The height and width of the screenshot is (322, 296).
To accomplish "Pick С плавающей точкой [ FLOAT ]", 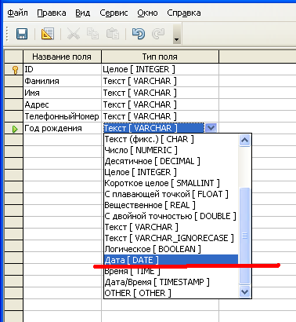I will (x=171, y=194).
